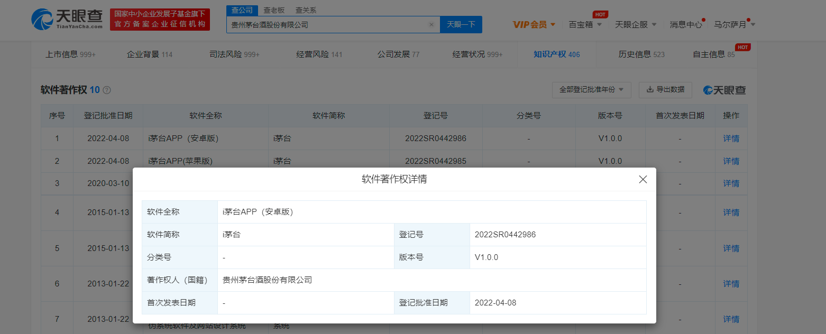Click the TianYanCha logo
This screenshot has height=334, width=826.
[67, 20]
